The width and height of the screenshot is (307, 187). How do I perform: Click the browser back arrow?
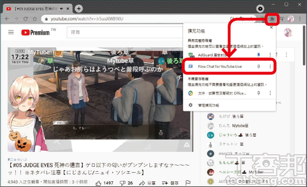7,19
